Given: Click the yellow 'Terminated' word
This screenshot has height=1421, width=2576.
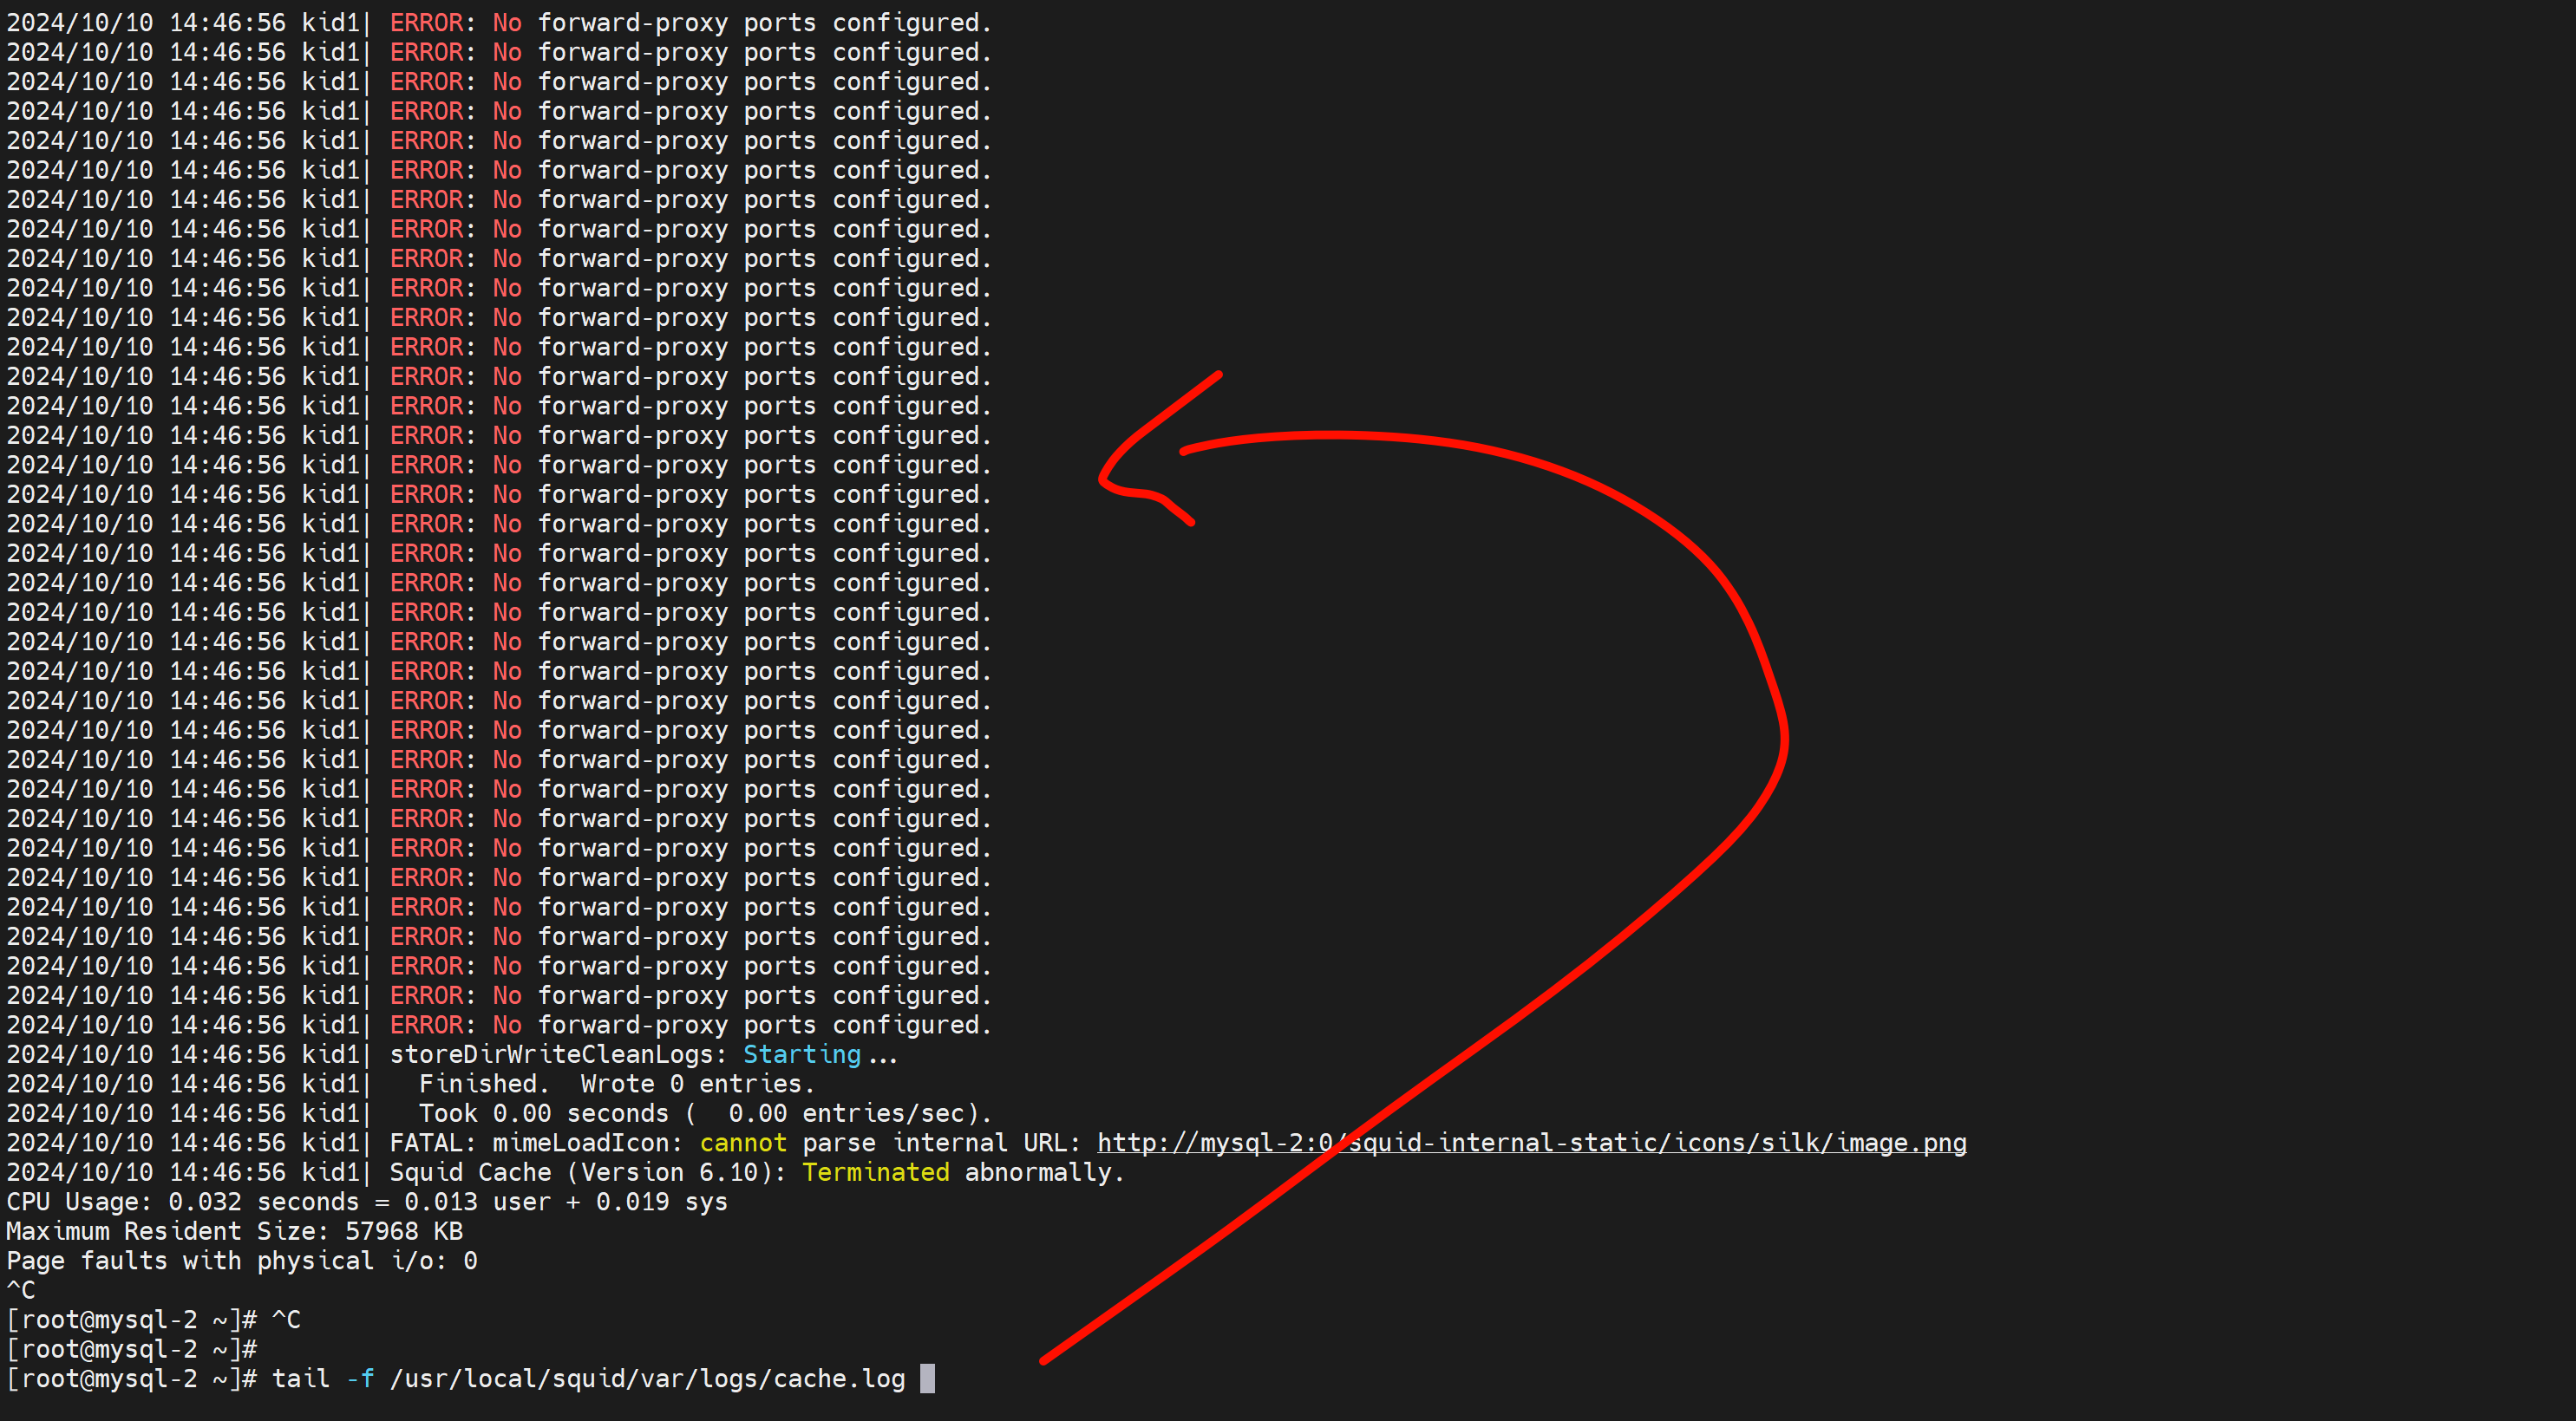Looking at the screenshot, I should coord(875,1173).
